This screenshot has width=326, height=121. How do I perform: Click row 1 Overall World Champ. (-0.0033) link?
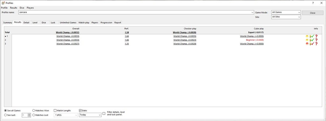click(x=68, y=36)
